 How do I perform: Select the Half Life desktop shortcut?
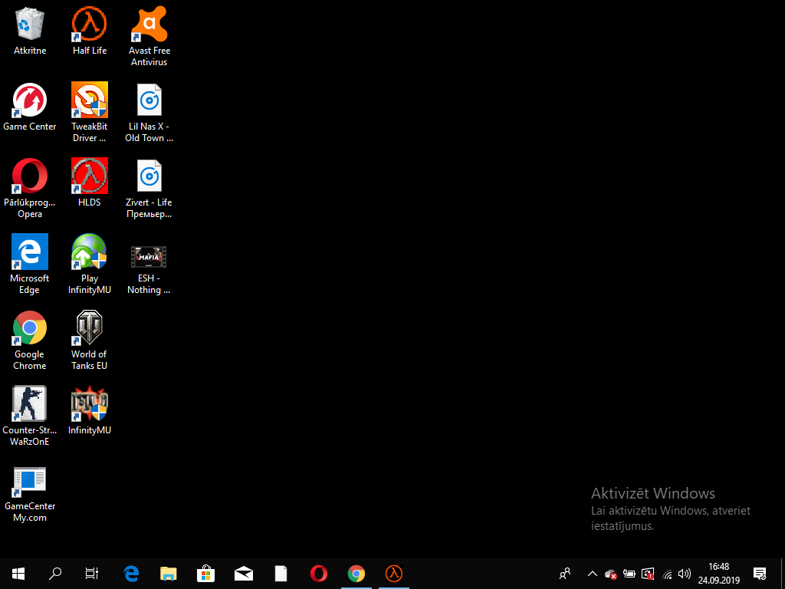90,31
